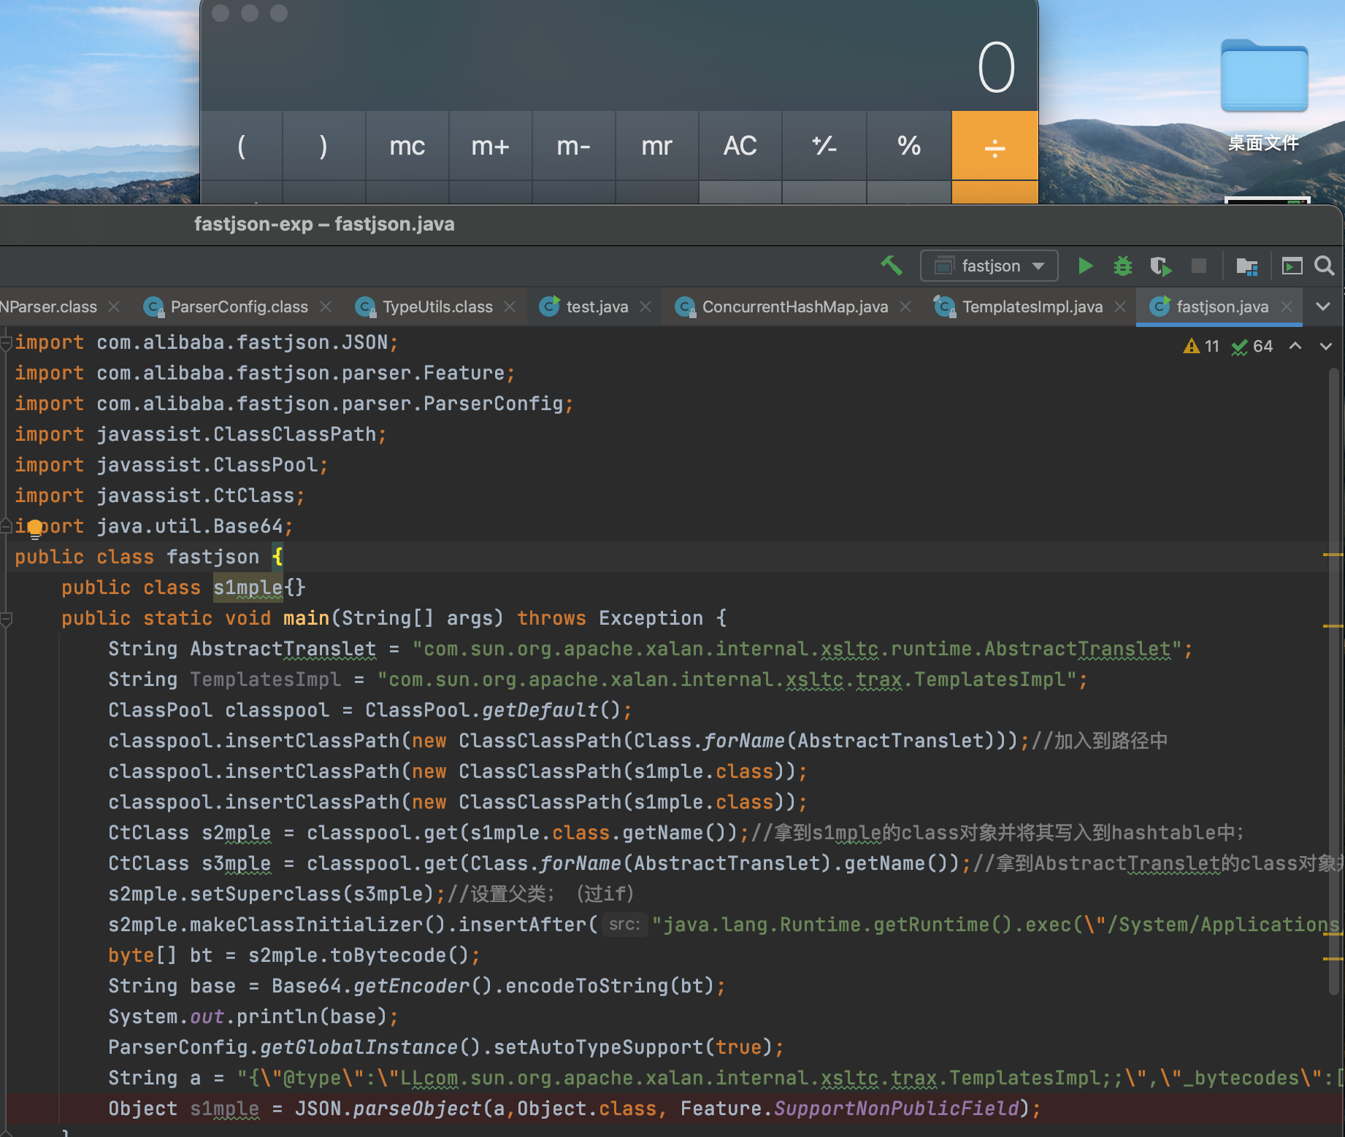The height and width of the screenshot is (1137, 1345).
Task: Click the yellow intention lightbulb icon
Action: click(34, 529)
